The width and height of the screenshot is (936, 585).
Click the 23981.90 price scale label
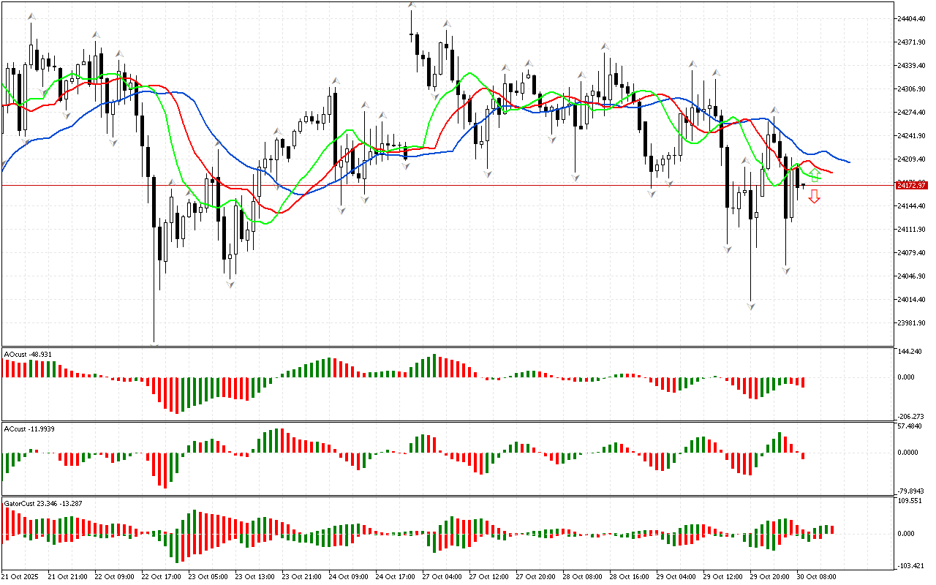pyautogui.click(x=911, y=322)
